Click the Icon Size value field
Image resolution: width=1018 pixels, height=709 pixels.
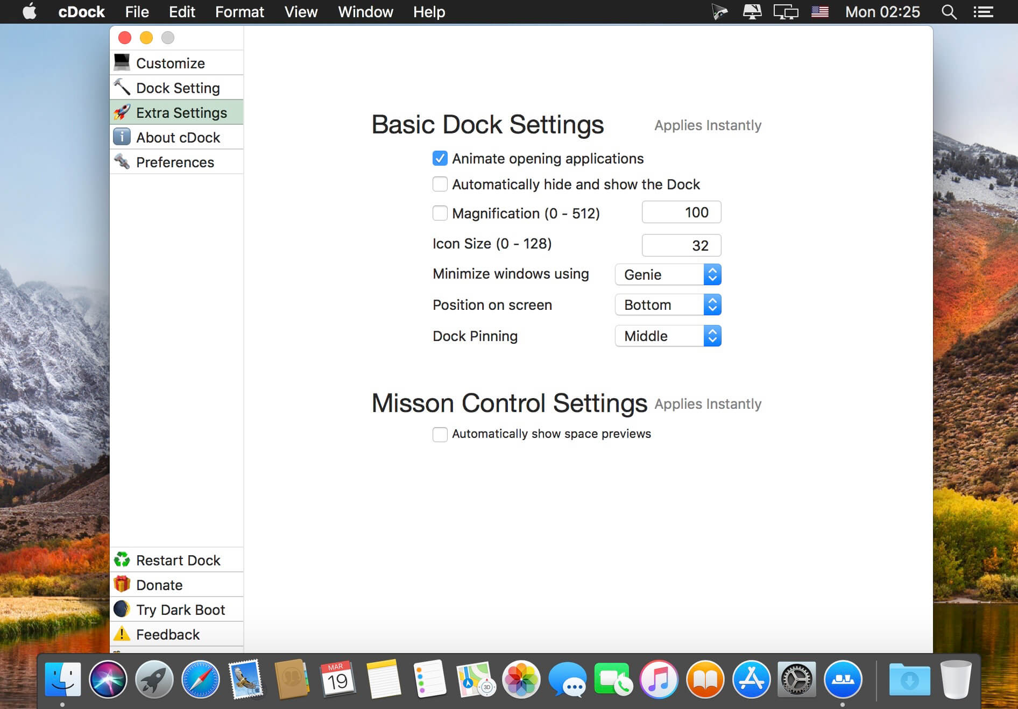coord(681,245)
